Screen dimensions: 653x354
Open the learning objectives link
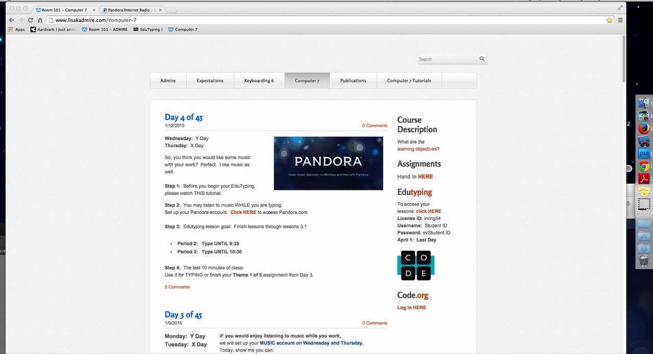point(418,148)
